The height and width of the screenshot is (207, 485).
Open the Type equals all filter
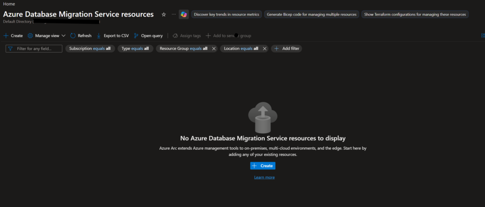tap(135, 48)
